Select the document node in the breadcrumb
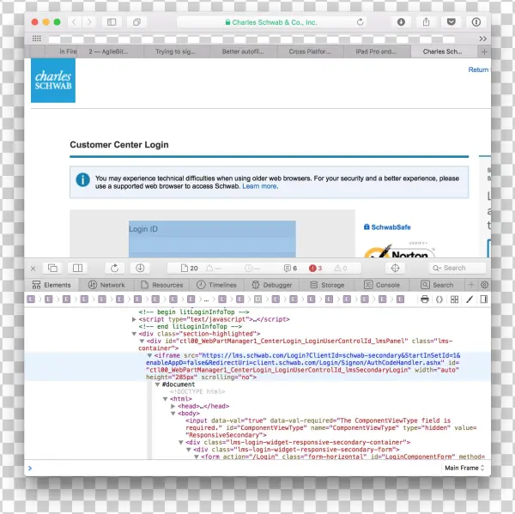 (258, 299)
